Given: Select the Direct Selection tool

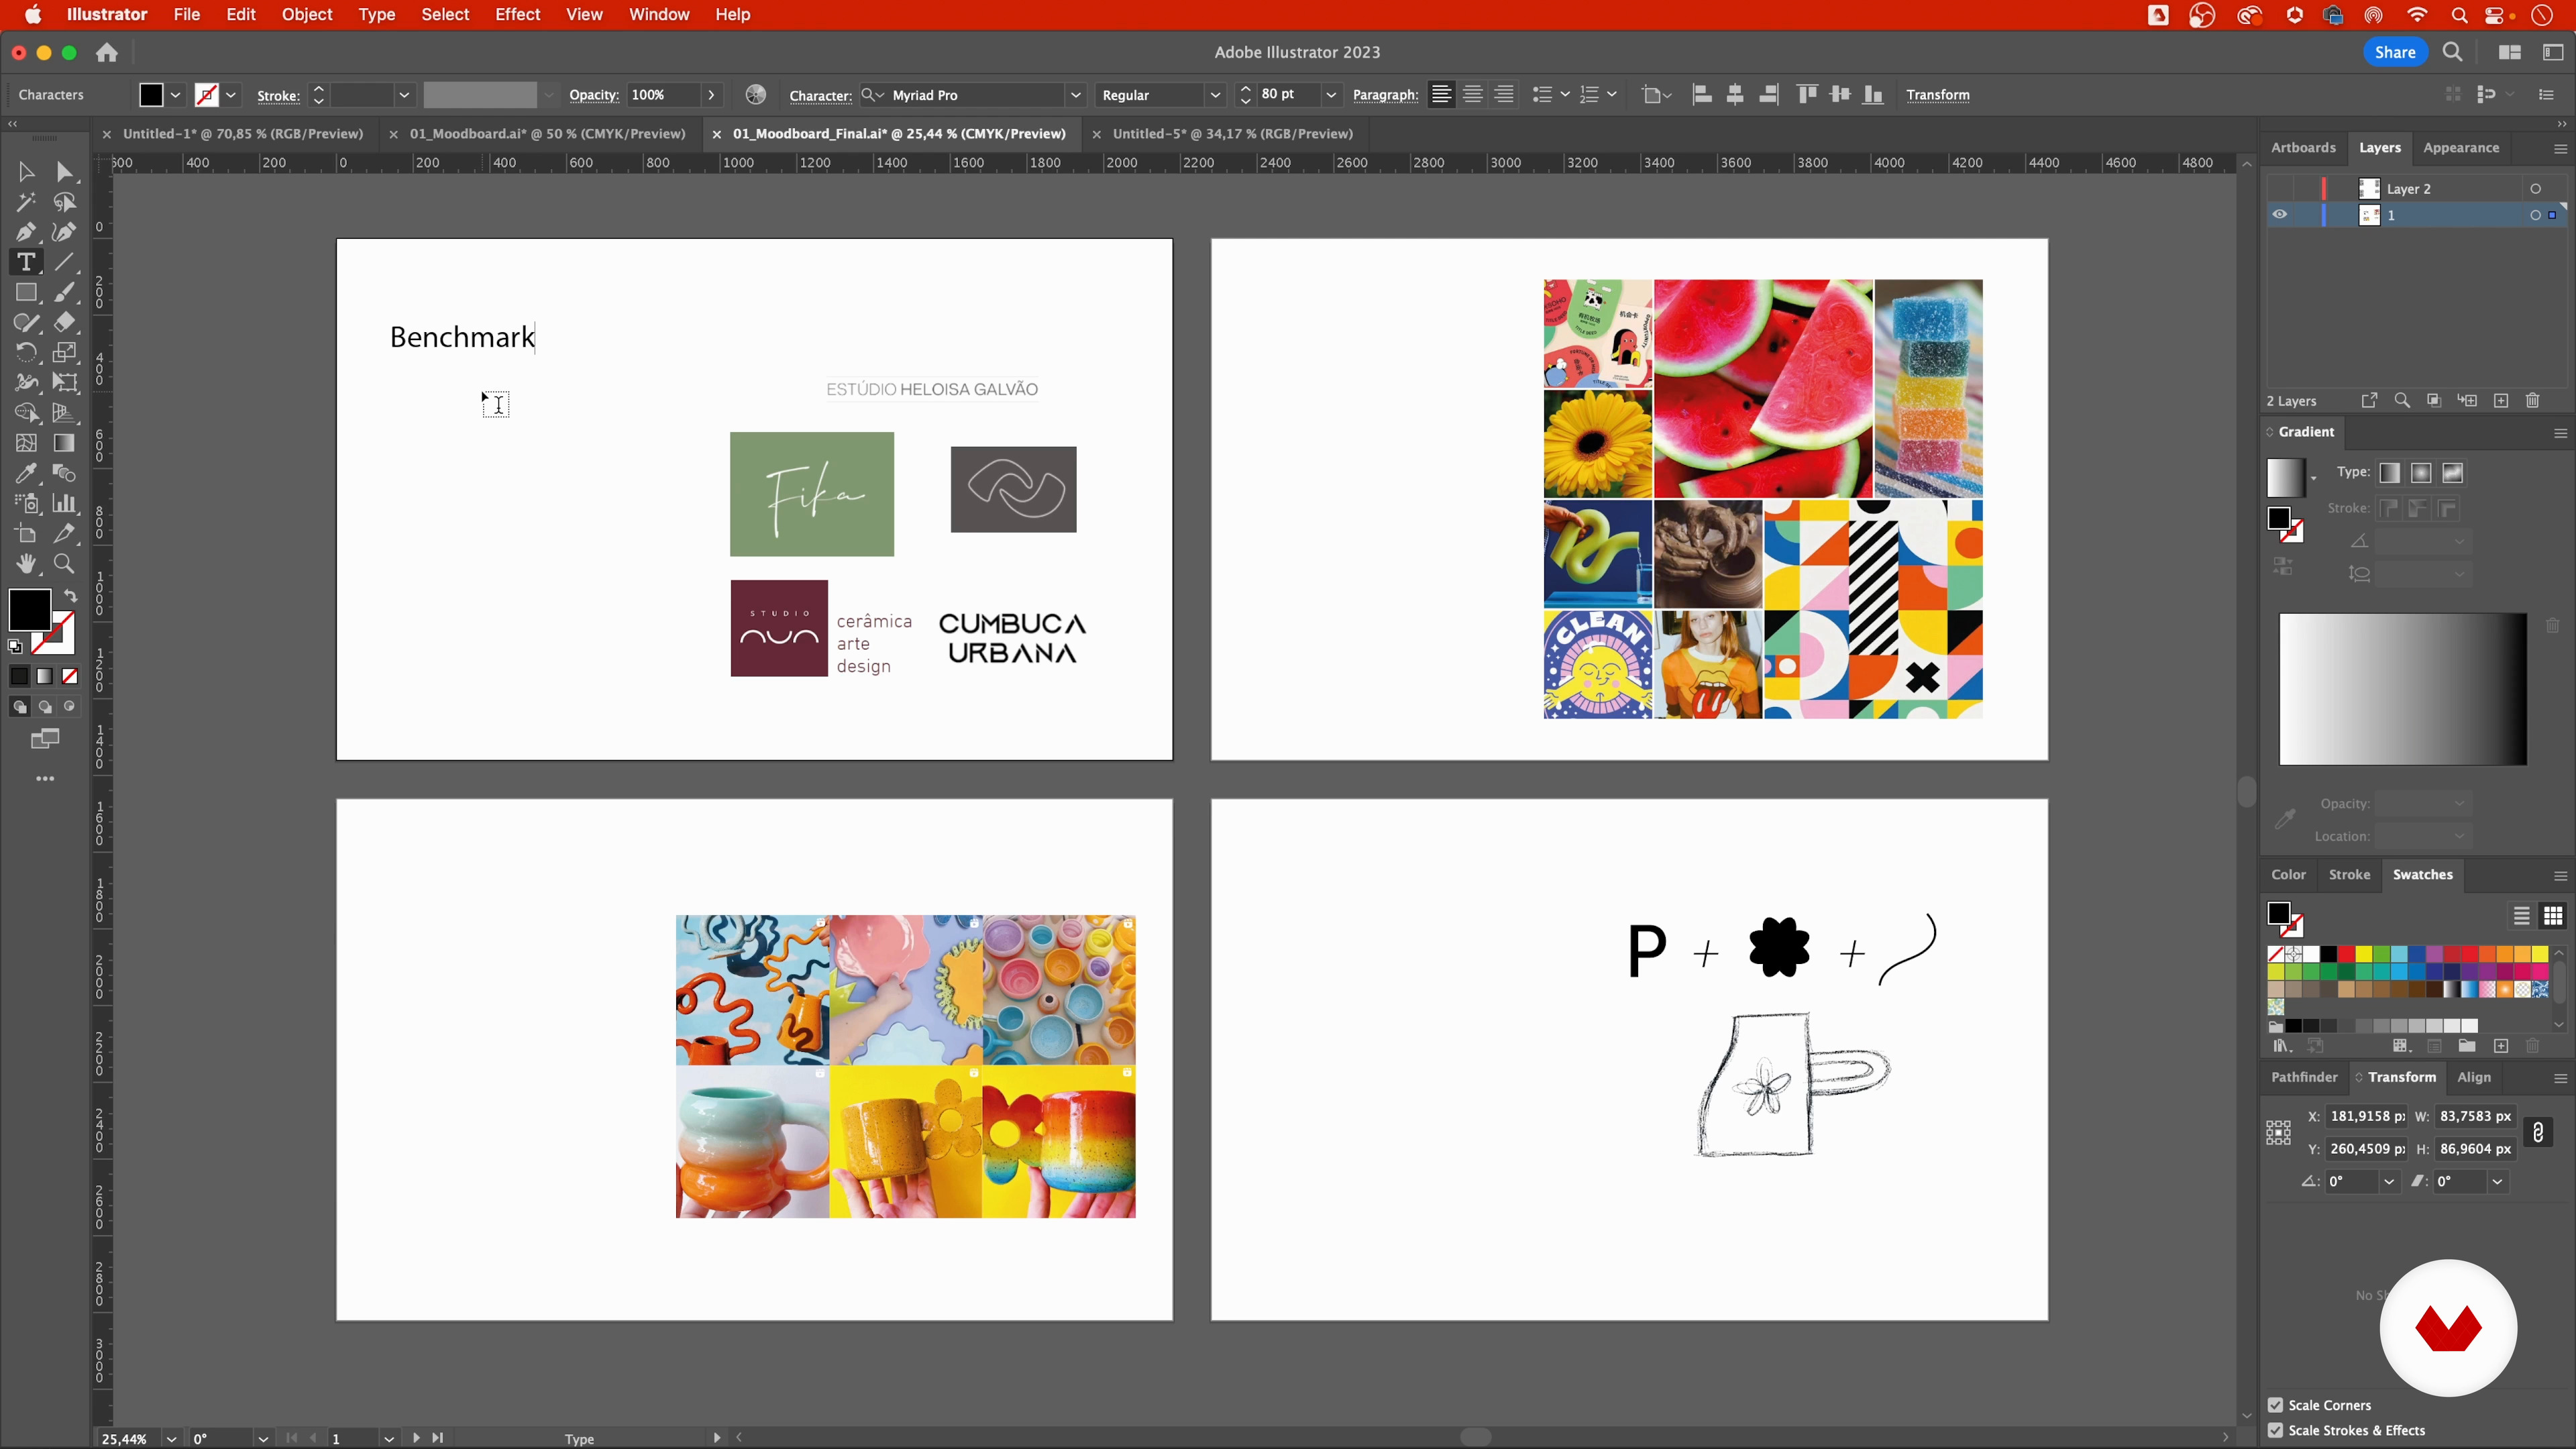Looking at the screenshot, I should click(64, 172).
